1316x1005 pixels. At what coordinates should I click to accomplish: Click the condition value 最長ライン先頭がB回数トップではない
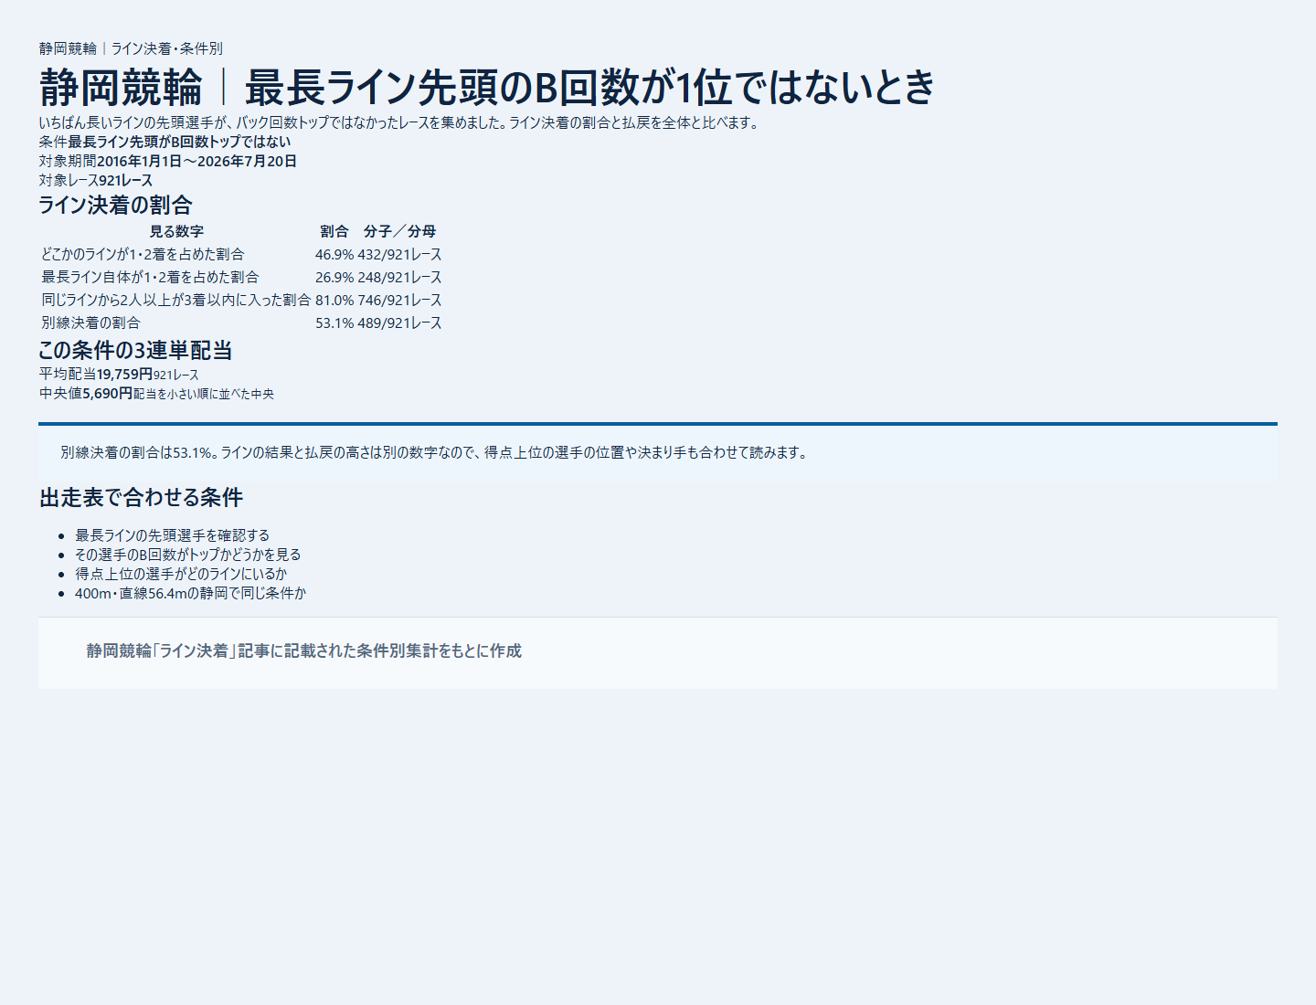[179, 142]
